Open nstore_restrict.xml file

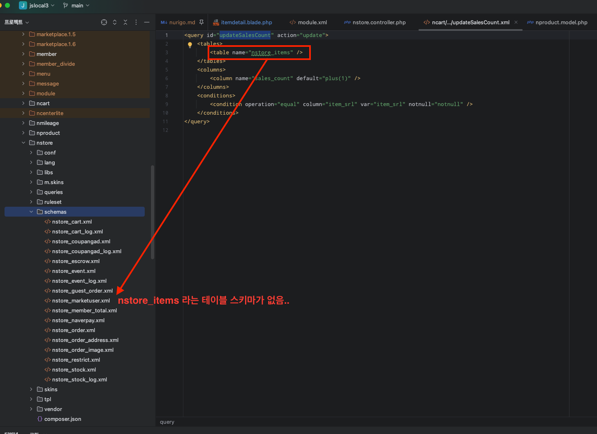(x=72, y=360)
